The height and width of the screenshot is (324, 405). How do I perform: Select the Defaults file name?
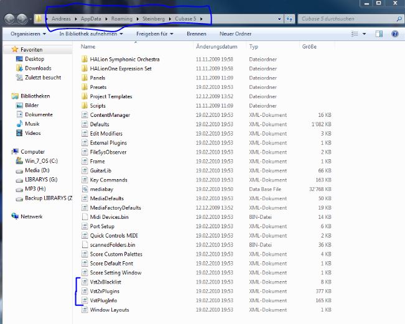click(100, 124)
